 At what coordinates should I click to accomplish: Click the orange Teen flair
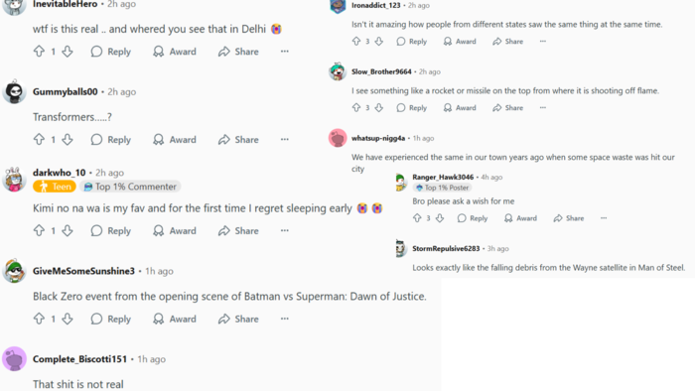pyautogui.click(x=55, y=187)
